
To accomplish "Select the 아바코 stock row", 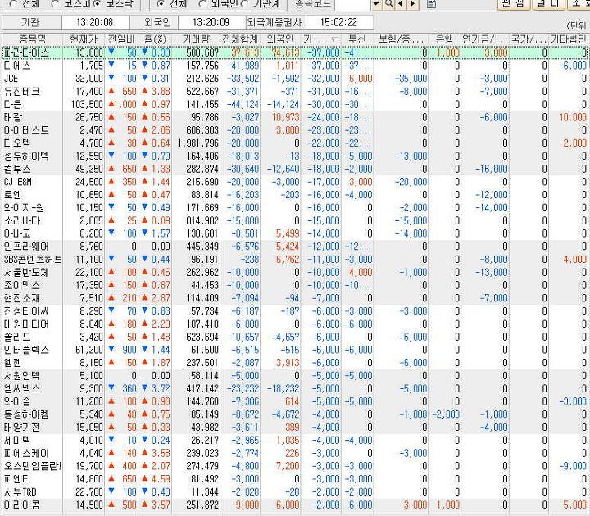I will [x=295, y=233].
